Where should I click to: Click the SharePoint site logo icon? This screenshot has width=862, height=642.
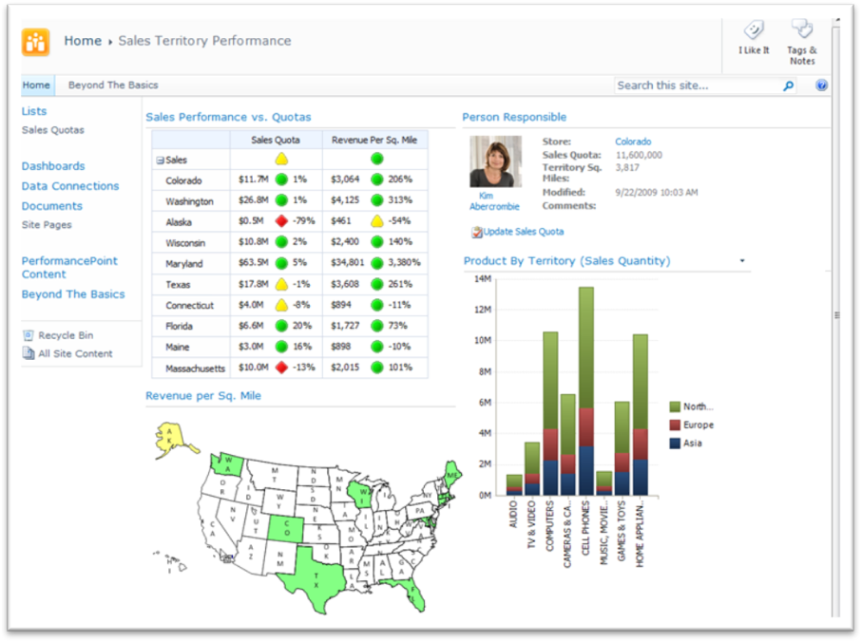tap(36, 42)
